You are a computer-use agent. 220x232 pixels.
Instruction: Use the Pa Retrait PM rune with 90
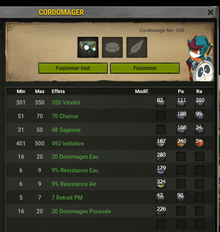pos(181,197)
